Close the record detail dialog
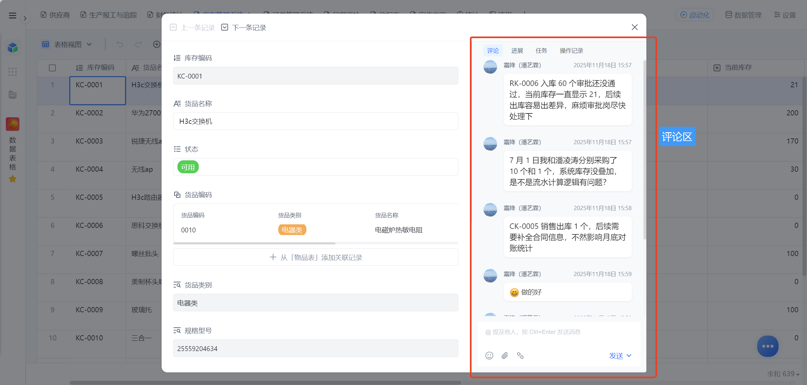The height and width of the screenshot is (385, 807). 635,27
